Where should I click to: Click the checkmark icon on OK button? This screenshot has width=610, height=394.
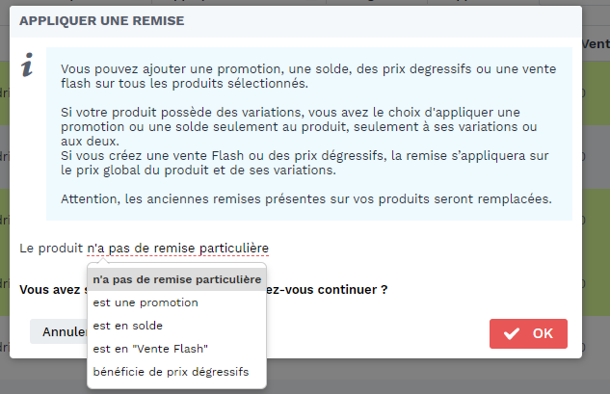coord(511,333)
